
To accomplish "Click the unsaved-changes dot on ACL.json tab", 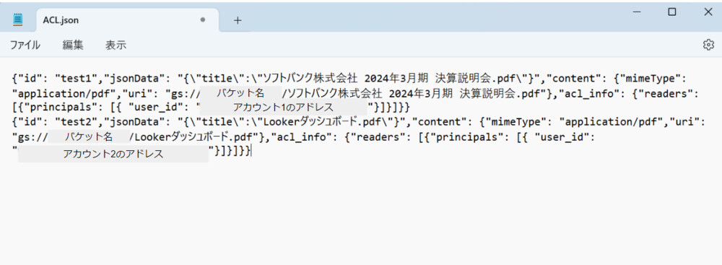I will [x=203, y=20].
